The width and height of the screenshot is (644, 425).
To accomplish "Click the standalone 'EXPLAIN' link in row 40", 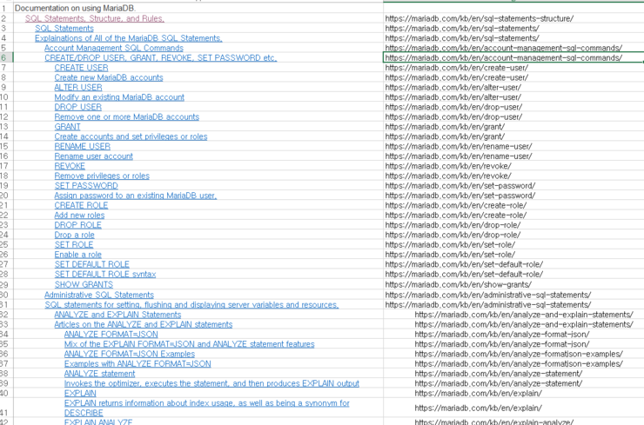I will pos(80,394).
